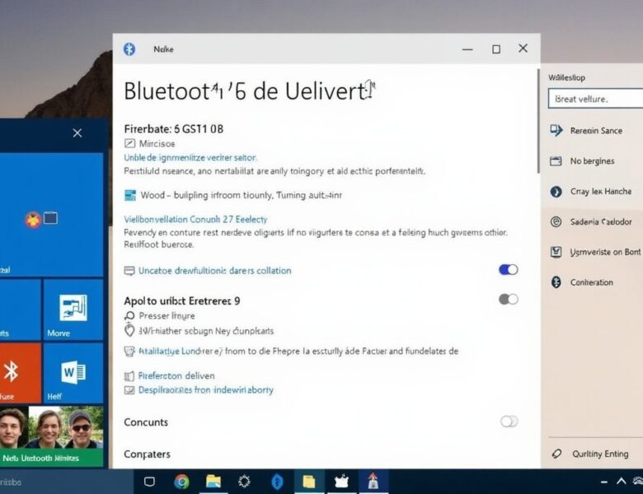This screenshot has height=494, width=643.
Task: Click the taskbar search box
Action: pos(67,482)
